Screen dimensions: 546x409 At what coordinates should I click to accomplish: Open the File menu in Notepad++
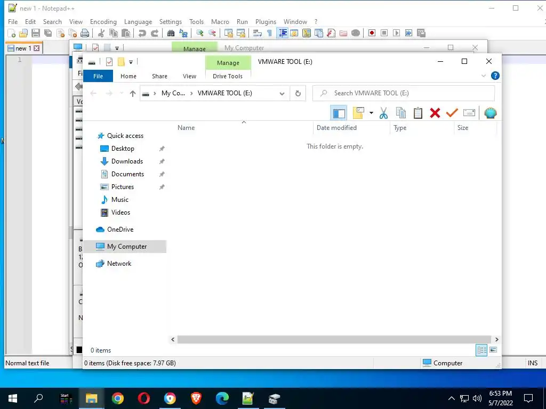coord(13,21)
